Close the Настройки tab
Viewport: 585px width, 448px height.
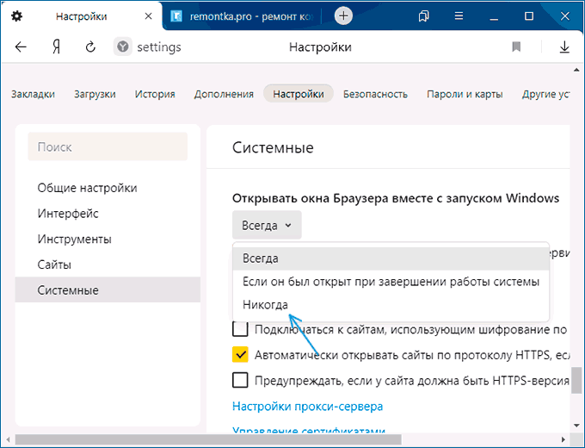click(x=148, y=16)
